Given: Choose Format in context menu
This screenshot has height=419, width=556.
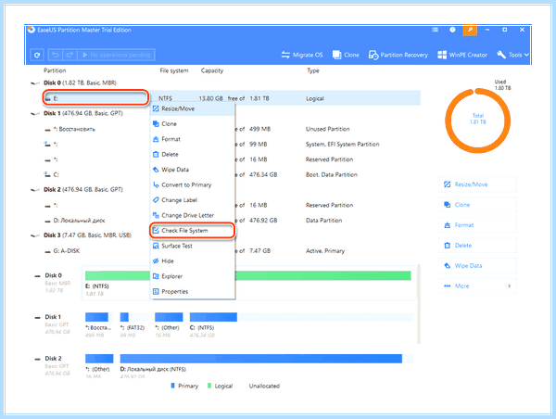Looking at the screenshot, I should point(193,139).
